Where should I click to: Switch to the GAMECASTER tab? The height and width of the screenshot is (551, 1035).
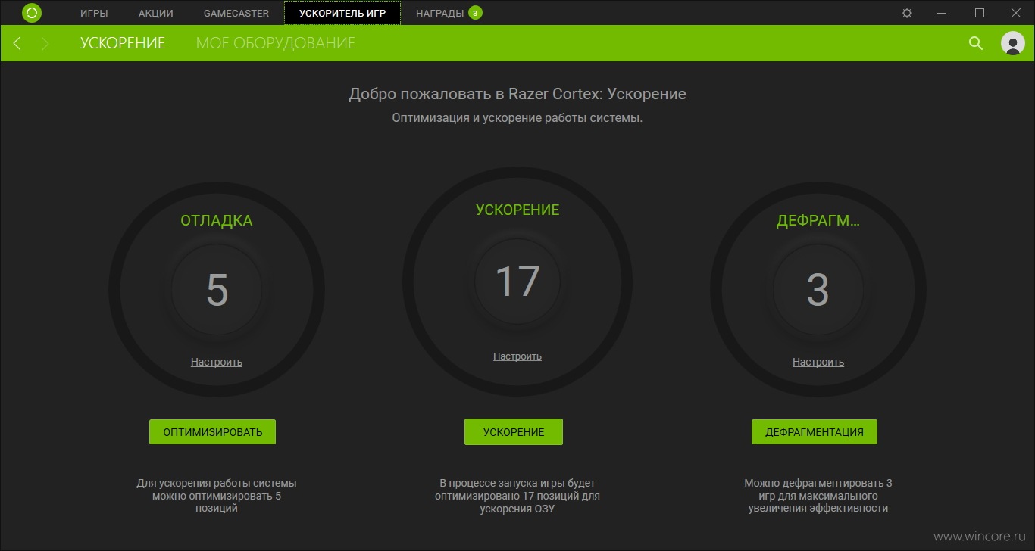236,13
